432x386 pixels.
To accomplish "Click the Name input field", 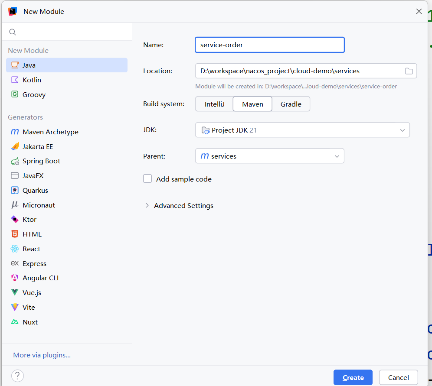I will pyautogui.click(x=270, y=45).
